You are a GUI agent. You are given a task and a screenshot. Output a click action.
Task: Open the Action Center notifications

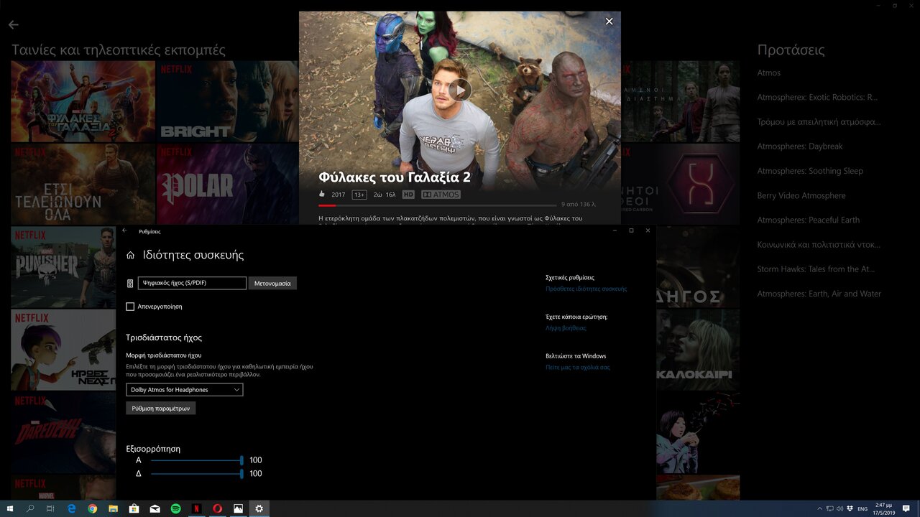point(906,508)
